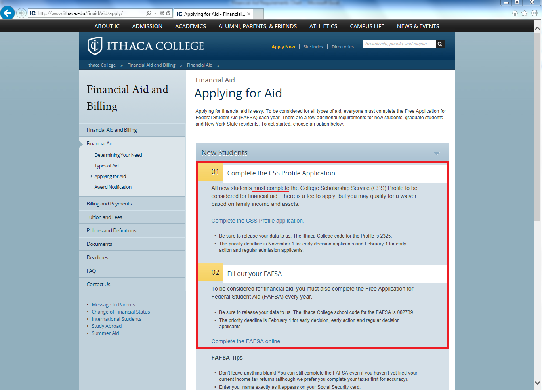Open the Deadlines sidebar section

pos(132,257)
